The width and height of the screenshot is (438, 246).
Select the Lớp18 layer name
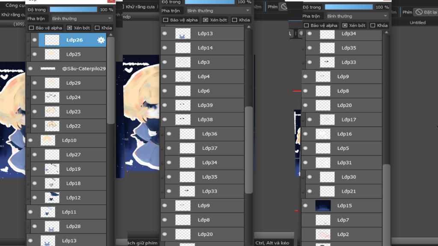[x=74, y=183]
